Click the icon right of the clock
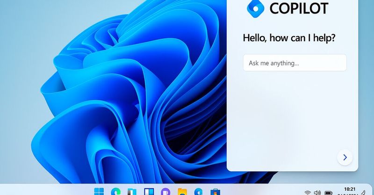The width and height of the screenshot is (374, 195). point(364,192)
